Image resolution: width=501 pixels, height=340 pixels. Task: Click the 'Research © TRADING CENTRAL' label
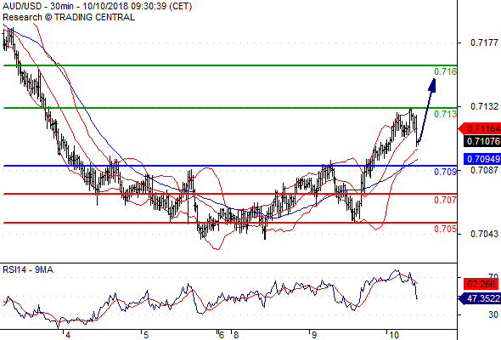point(69,17)
